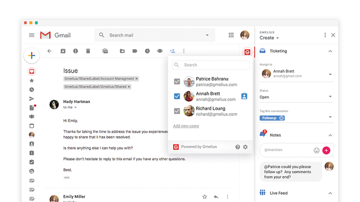
Task: Open the main menu hamburger icon
Action: (32, 35)
